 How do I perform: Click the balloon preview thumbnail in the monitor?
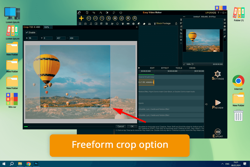[x=203, y=40]
